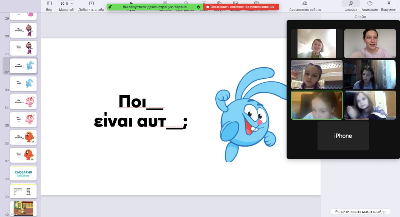Screen dimensions: 400x217
Task: Select slide 39 vocabulary list thumbnail
Action: 23,191
